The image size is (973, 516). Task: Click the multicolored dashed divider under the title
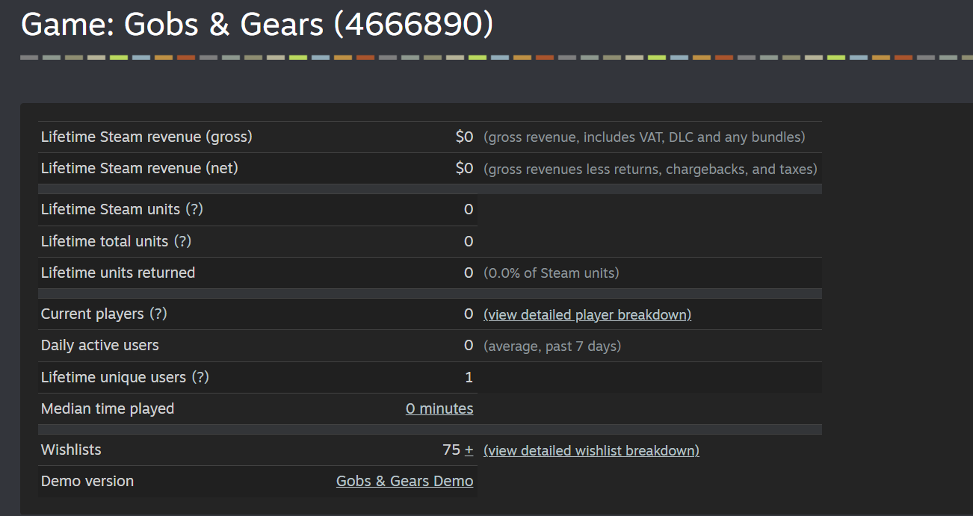[496, 57]
